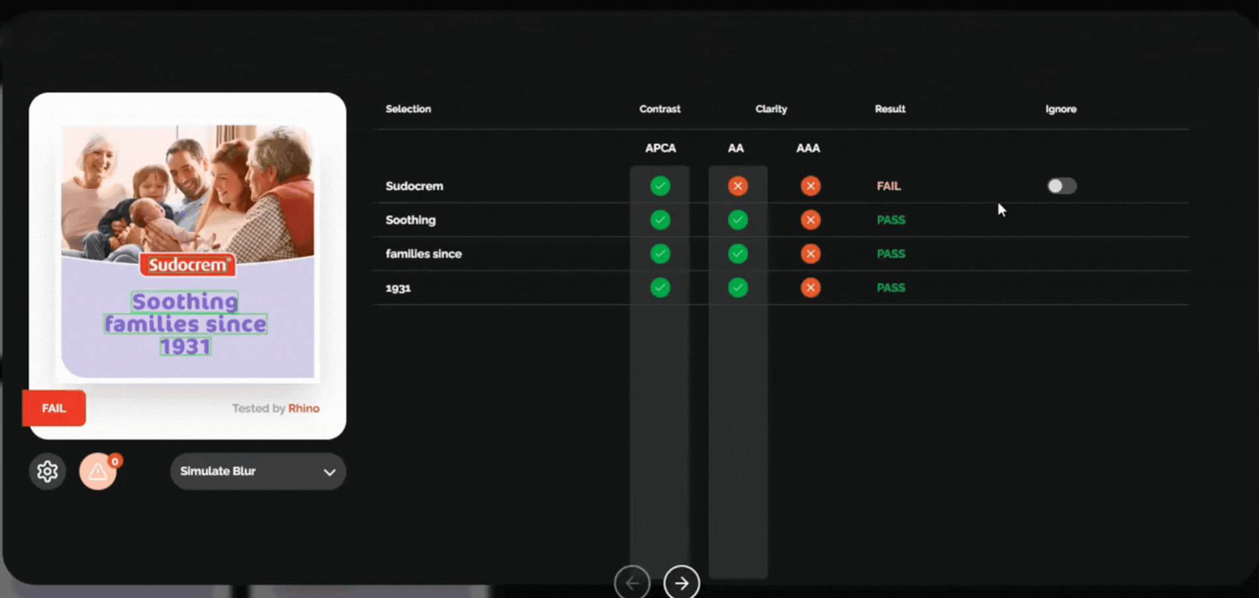
Task: Open the warnings alert icon
Action: pos(98,472)
